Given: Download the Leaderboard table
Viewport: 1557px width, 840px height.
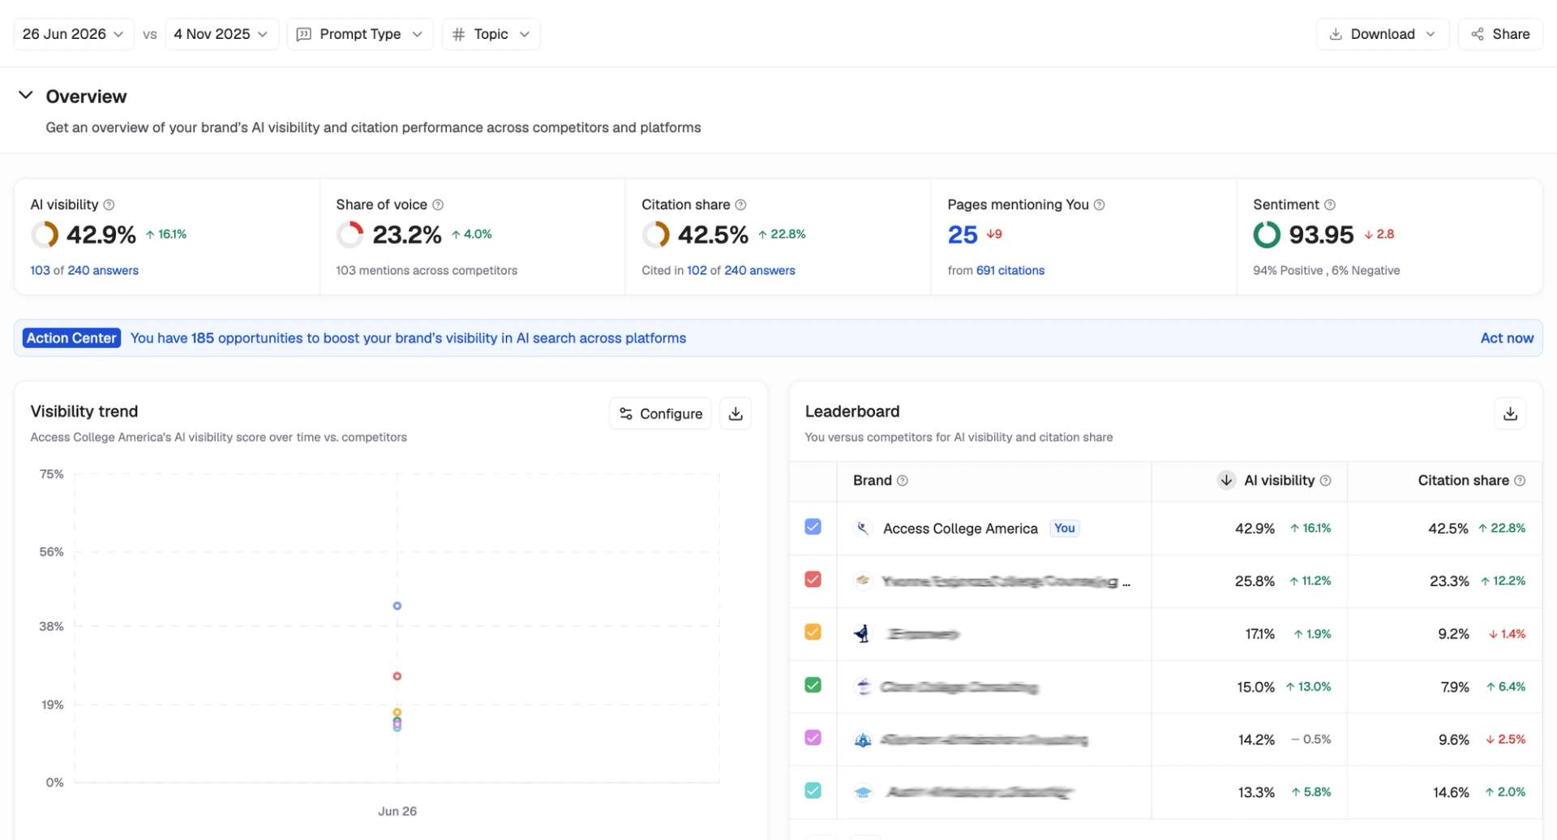Looking at the screenshot, I should coord(1510,414).
